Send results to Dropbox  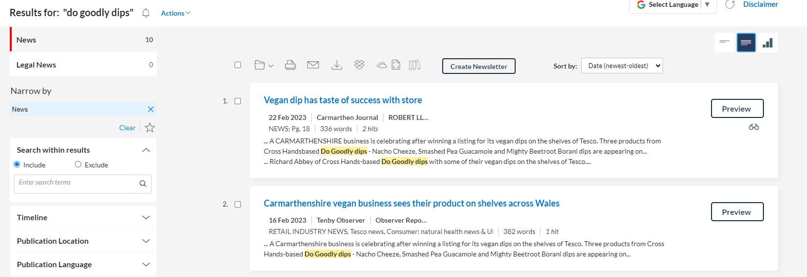coord(359,65)
